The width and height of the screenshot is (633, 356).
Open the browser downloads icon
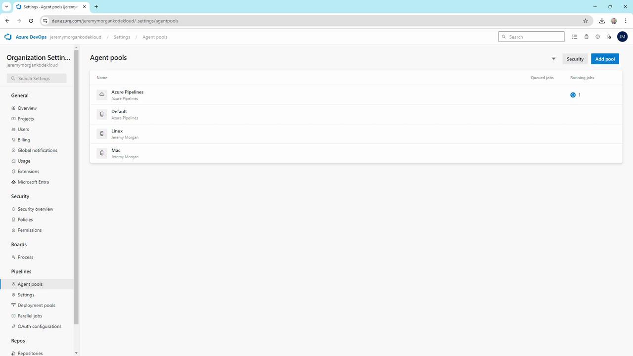pos(602,21)
